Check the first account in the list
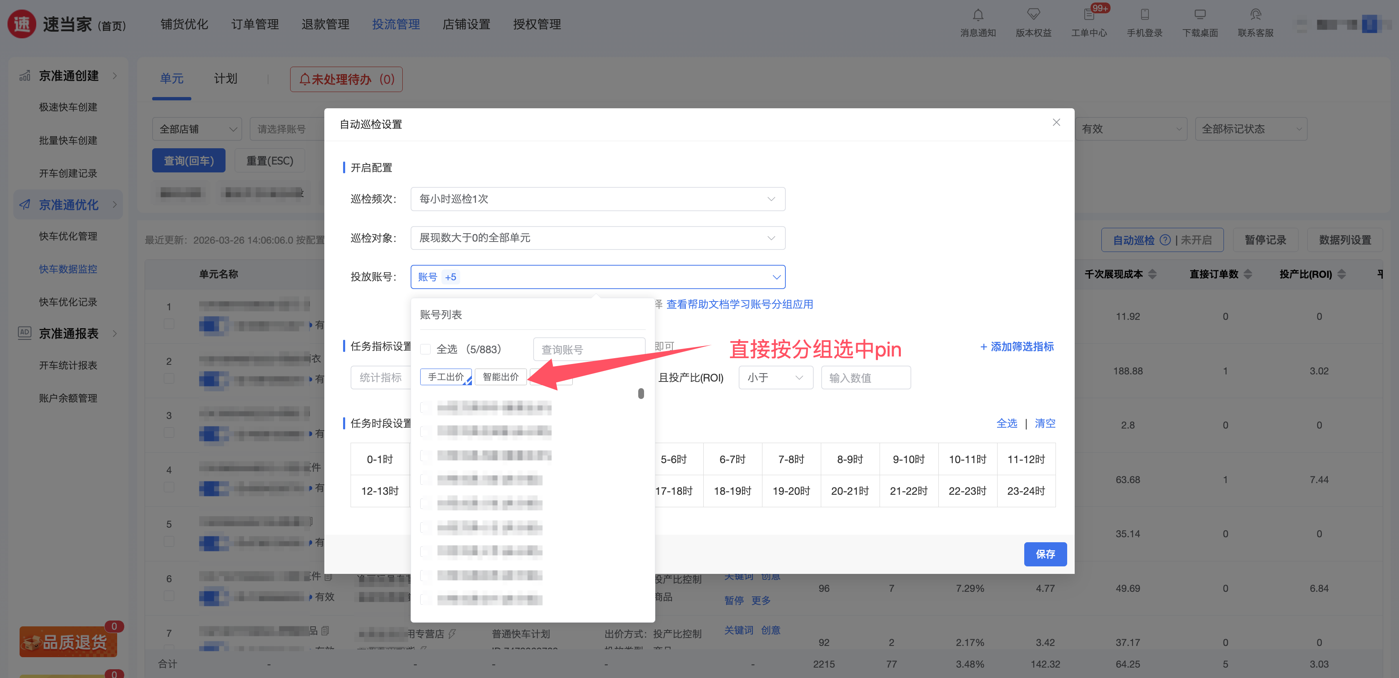 (x=426, y=407)
